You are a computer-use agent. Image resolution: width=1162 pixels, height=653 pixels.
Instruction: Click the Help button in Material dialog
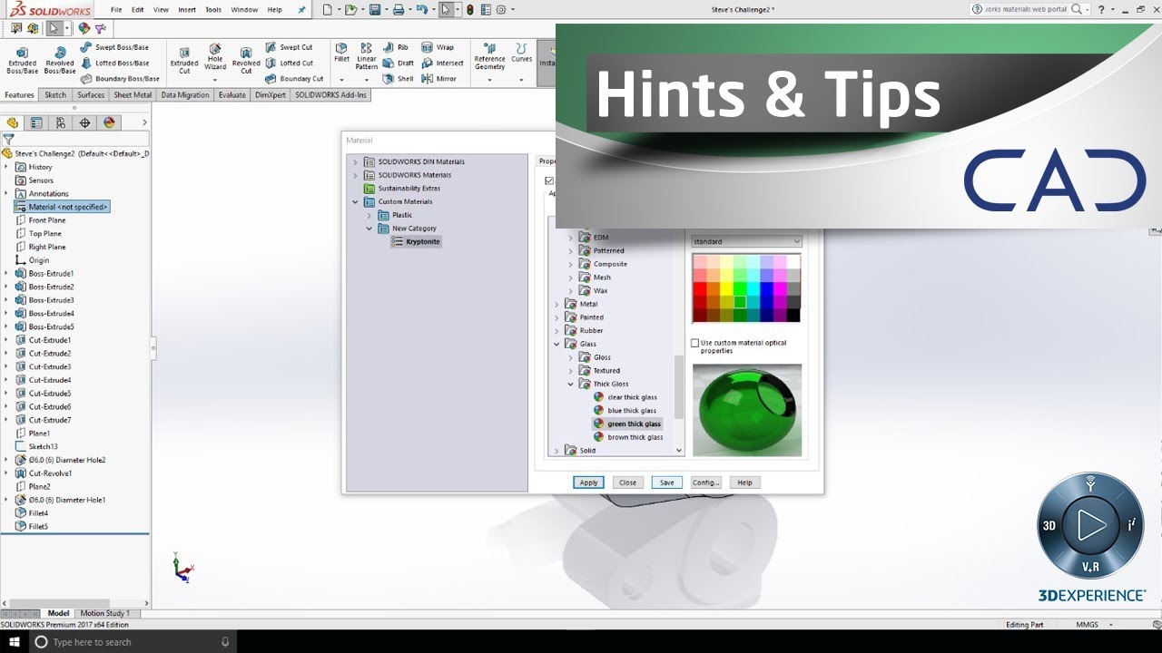tap(744, 482)
